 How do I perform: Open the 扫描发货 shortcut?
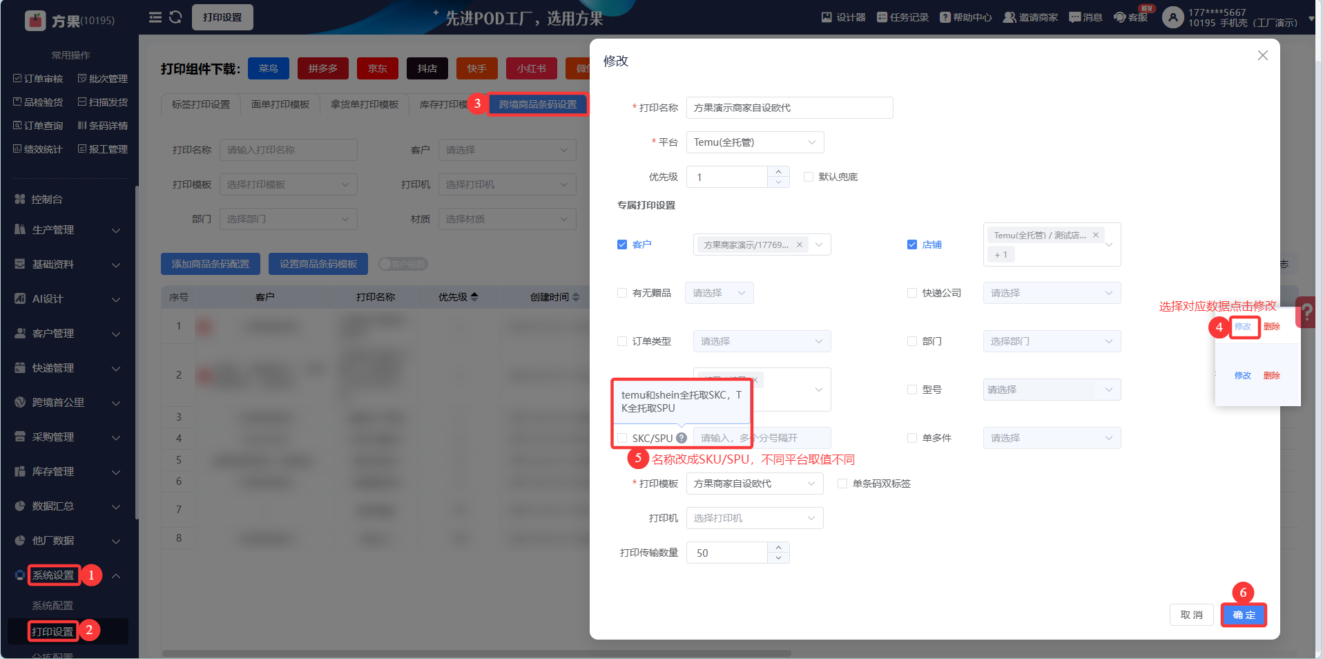click(103, 102)
